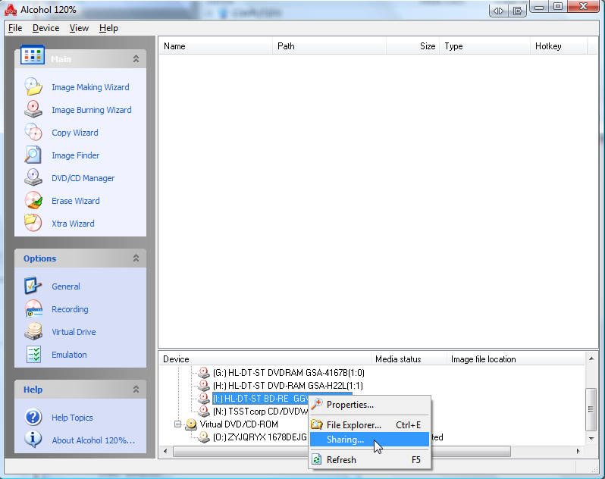Click the N: TSSTcorp drive icon

pyautogui.click(x=204, y=411)
